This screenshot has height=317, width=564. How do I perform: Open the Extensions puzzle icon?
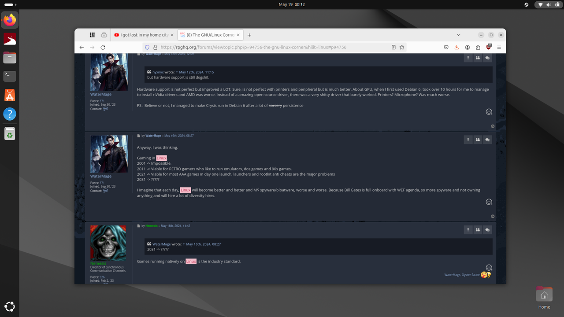[x=478, y=47]
